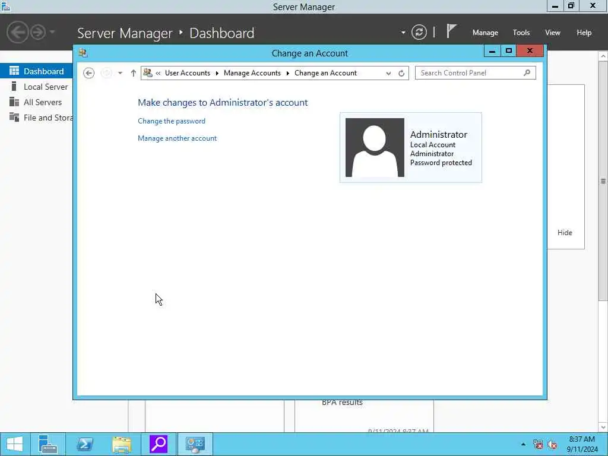Click Change an Account window title icon
The width and height of the screenshot is (608, 456).
83,53
